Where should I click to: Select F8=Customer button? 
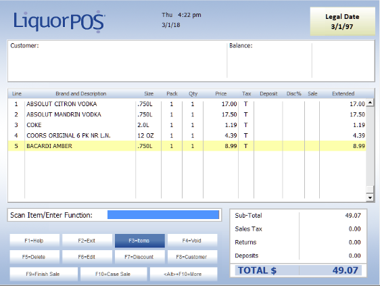coord(192,257)
